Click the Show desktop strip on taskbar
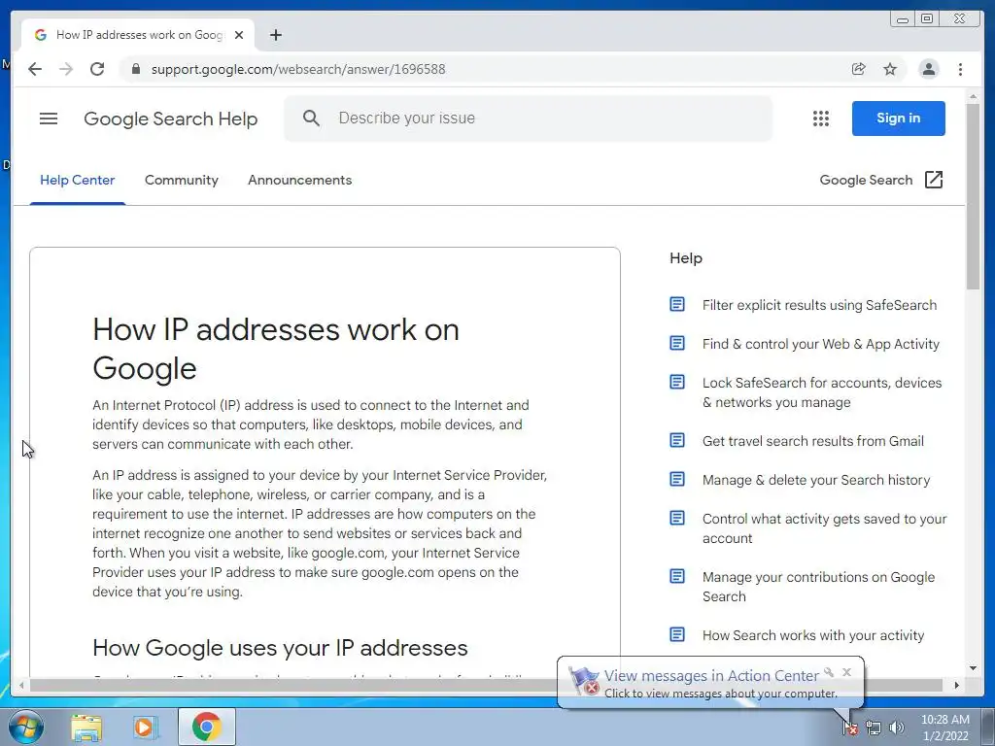 [988, 727]
